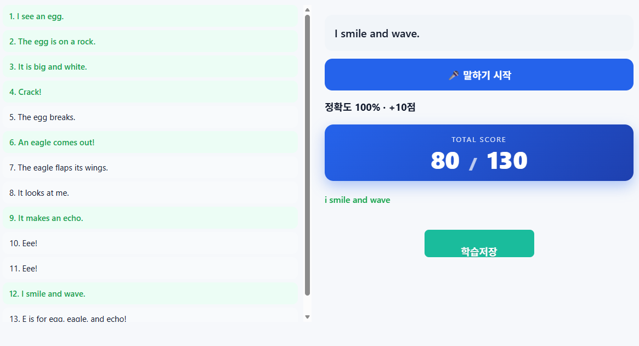Choose sentence 6 'An eagle comes out!'
Screen dimensions: 639x346
150,143
